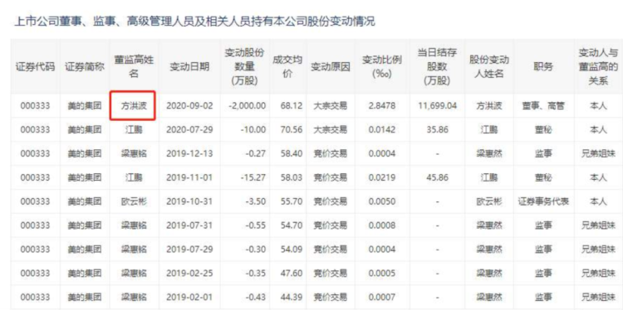The image size is (623, 310).
Task: Select the date cell 2020-09-02
Action: (x=189, y=106)
